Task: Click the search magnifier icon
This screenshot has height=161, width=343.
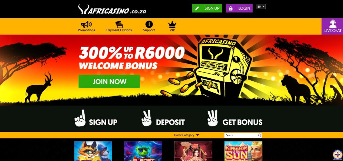Action: click(x=259, y=135)
